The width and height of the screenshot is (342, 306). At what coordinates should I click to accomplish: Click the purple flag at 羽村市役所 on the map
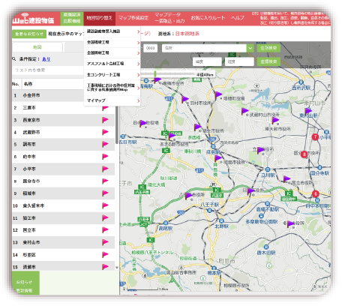click(x=185, y=100)
